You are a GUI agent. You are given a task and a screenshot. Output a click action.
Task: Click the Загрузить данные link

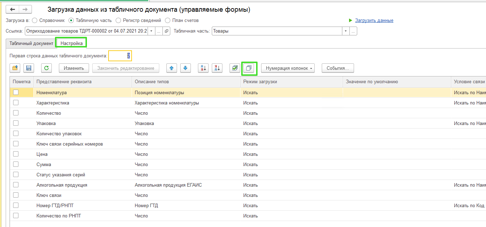coord(374,21)
